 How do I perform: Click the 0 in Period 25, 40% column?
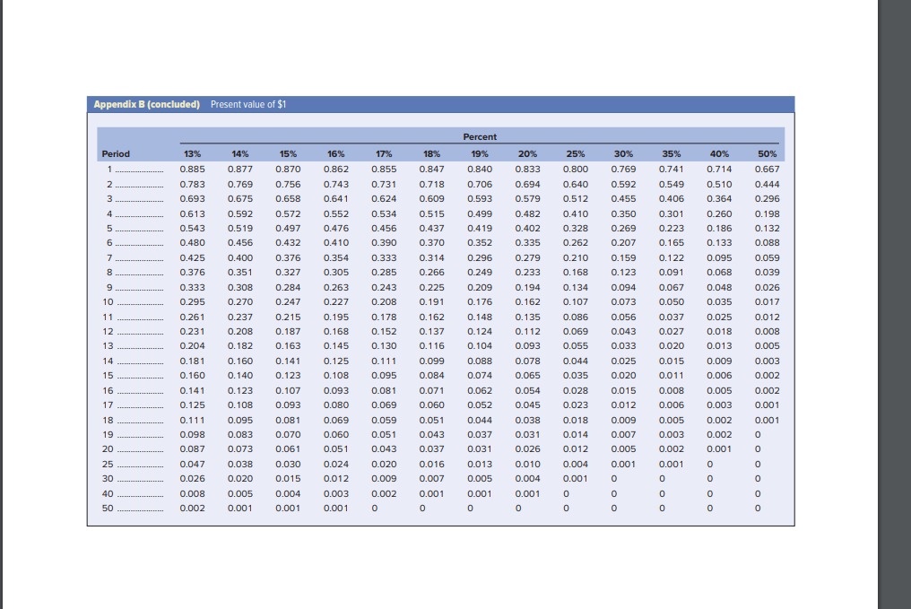[710, 465]
